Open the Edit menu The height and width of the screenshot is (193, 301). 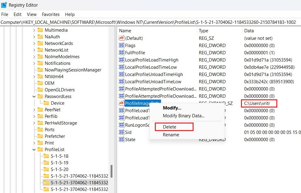coord(17,14)
